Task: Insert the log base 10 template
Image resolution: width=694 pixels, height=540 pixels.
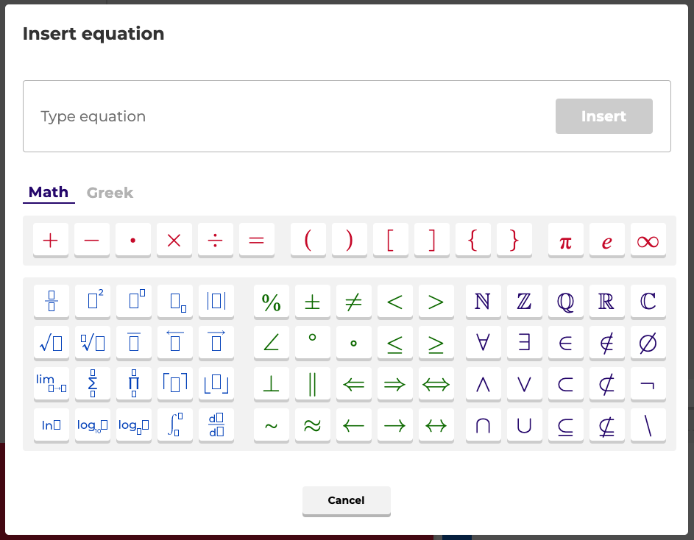Action: (x=92, y=424)
